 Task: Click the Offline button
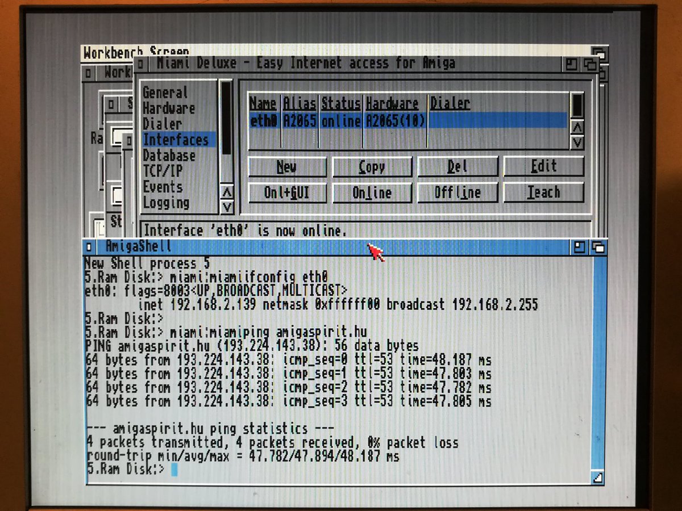pyautogui.click(x=457, y=193)
